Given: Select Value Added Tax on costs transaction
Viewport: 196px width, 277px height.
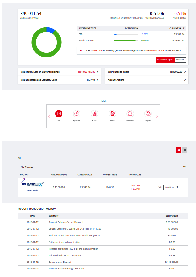Looking at the screenshot, I should pyautogui.click(x=103, y=256).
